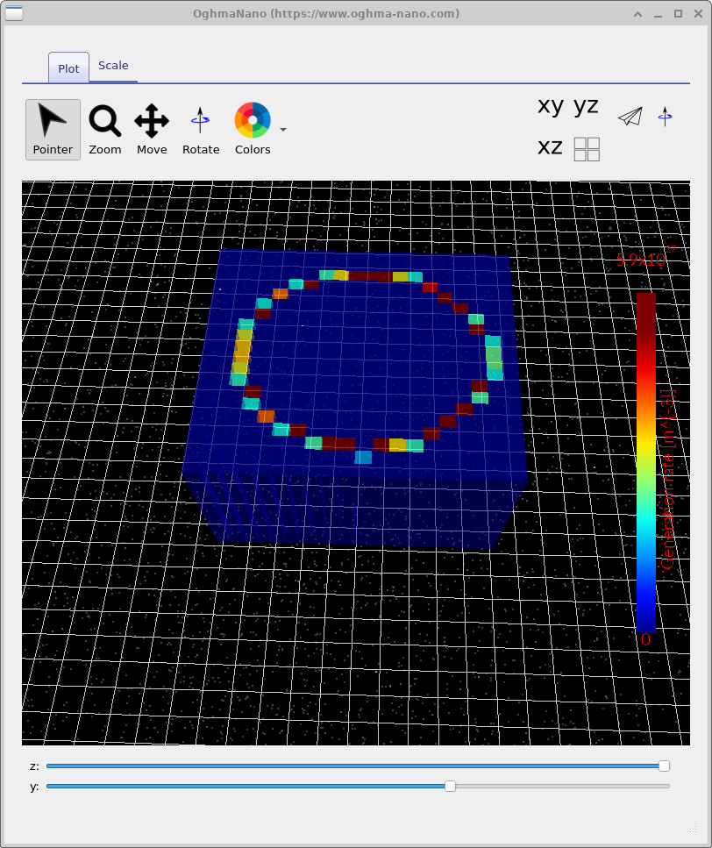Enable the Rotate tool
Screen dimensions: 712x848
click(200, 129)
